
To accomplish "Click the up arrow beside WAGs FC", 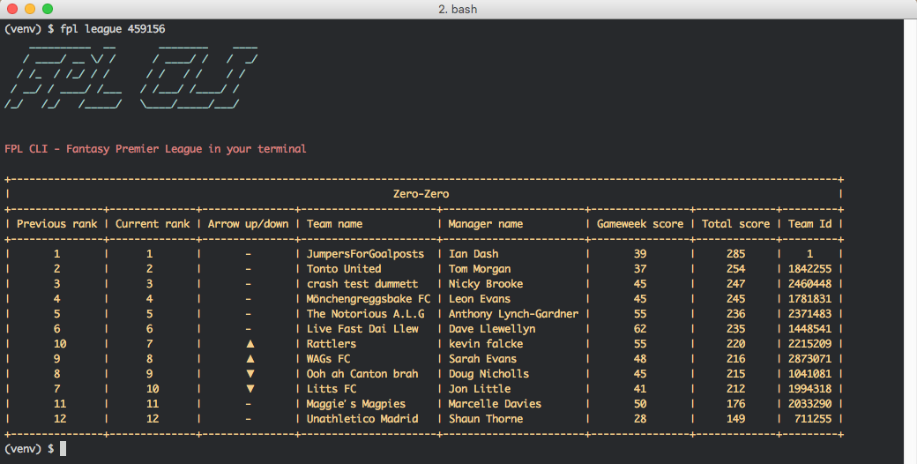I will (x=250, y=359).
